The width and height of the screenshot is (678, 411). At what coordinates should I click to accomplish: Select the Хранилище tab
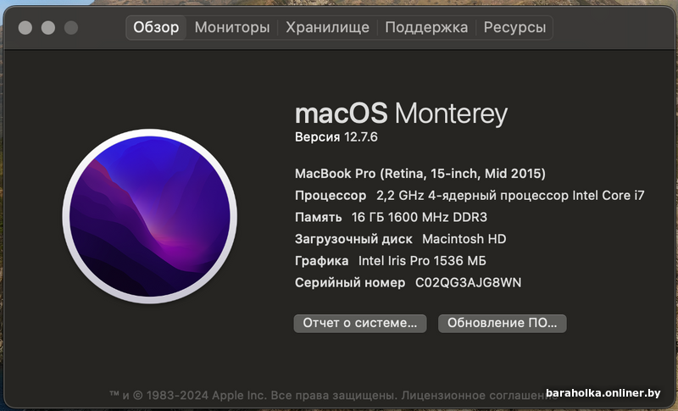(x=327, y=27)
